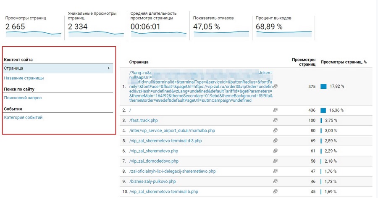Click the 2,29 % percentage value
The height and width of the screenshot is (198, 378).
click(x=331, y=151)
